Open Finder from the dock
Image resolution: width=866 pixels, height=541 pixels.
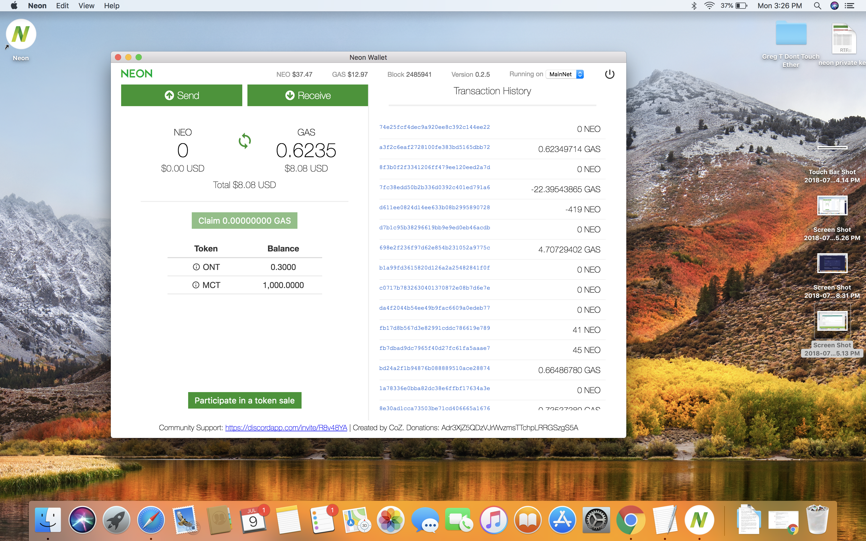click(x=48, y=520)
